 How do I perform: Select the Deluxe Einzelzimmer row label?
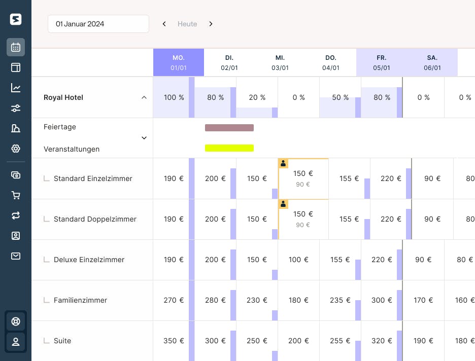click(89, 260)
